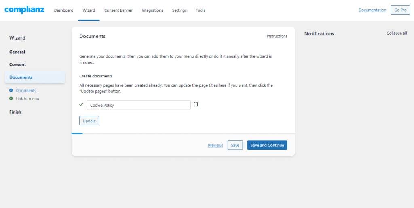The height and width of the screenshot is (208, 414).
Task: Focus the Cookie Policy title field
Action: pyautogui.click(x=138, y=105)
